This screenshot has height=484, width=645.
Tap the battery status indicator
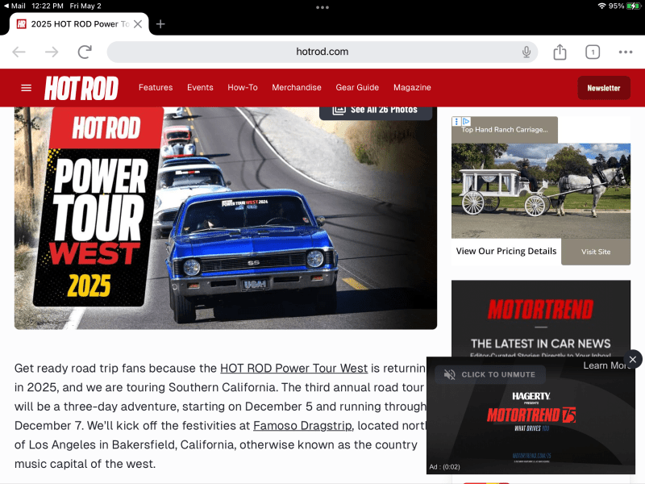pyautogui.click(x=633, y=6)
